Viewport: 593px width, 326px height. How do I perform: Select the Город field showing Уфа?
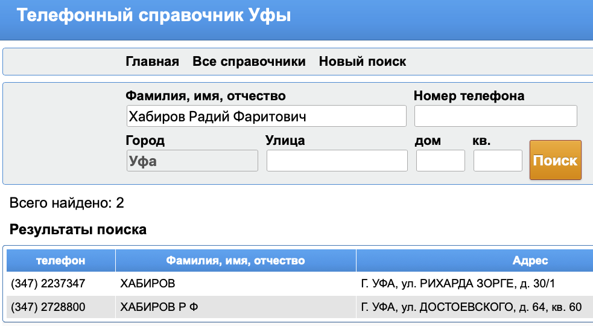192,161
